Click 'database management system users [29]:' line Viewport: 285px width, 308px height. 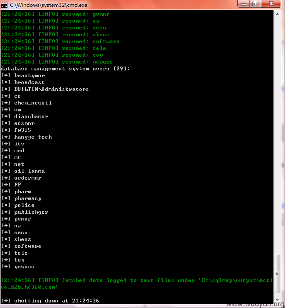[x=65, y=69]
